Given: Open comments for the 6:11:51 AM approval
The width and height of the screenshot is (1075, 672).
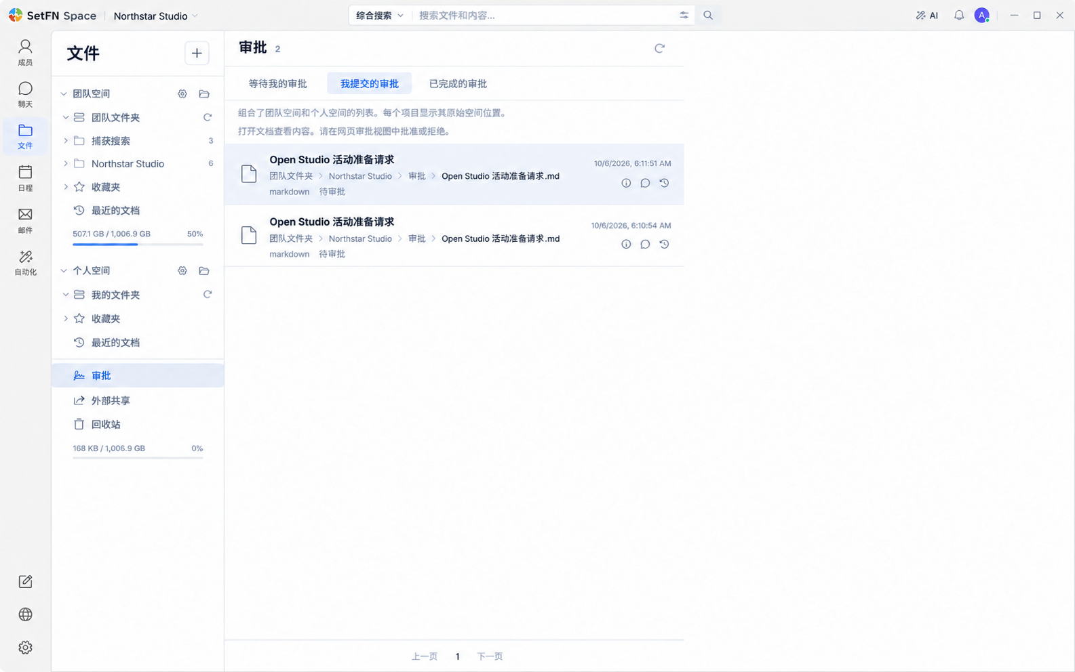Looking at the screenshot, I should tap(645, 183).
